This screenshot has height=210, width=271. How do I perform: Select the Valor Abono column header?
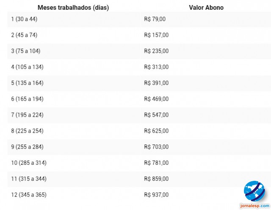(x=206, y=8)
